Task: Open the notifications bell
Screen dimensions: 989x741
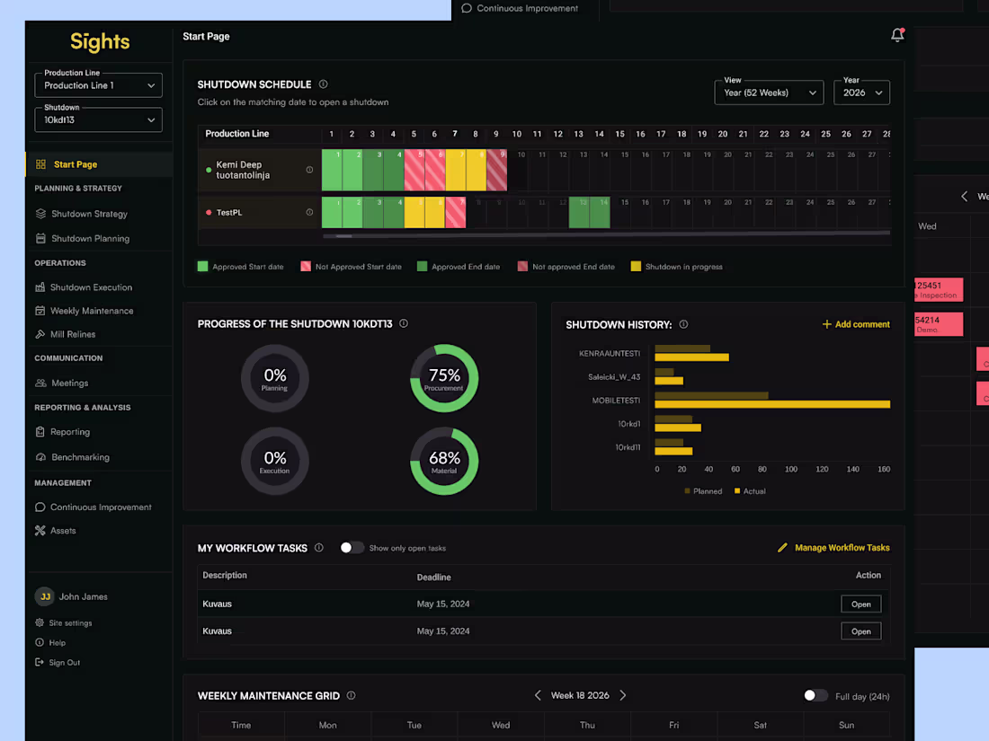Action: pyautogui.click(x=897, y=35)
